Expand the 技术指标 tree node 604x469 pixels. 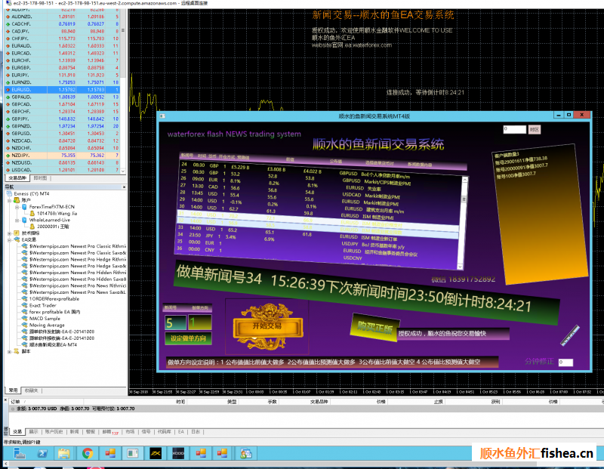(10, 233)
